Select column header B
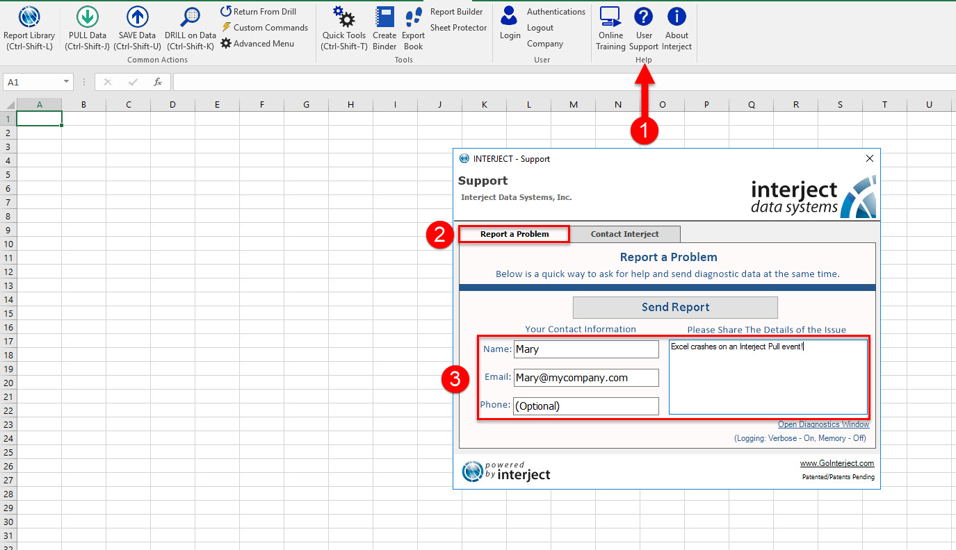The image size is (956, 550). pyautogui.click(x=83, y=105)
